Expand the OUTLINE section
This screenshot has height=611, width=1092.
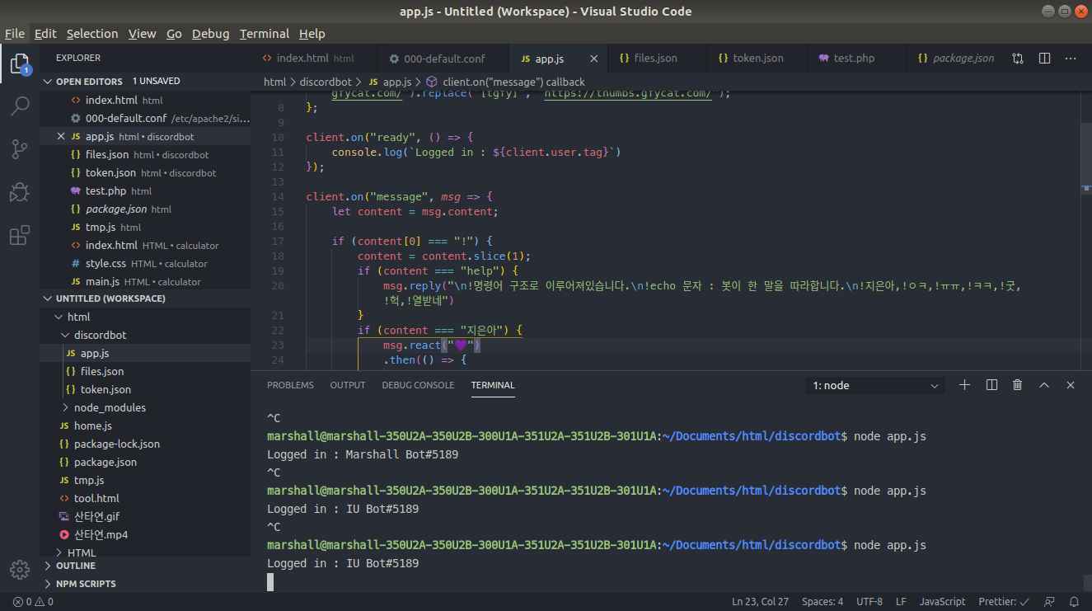tap(75, 566)
